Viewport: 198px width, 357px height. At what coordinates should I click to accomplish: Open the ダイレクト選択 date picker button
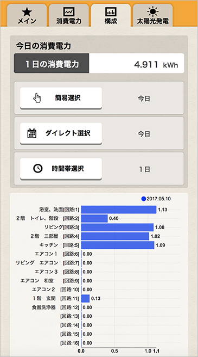[61, 133]
